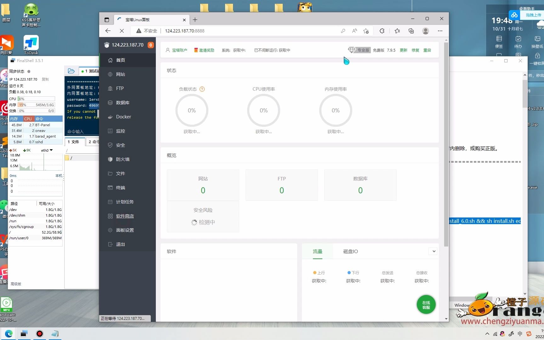Open a new browser tab
The image size is (544, 340).
tap(195, 20)
